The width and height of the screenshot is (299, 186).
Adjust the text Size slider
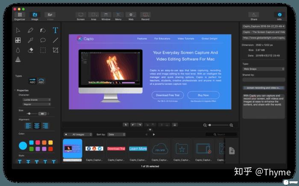coord(32,113)
